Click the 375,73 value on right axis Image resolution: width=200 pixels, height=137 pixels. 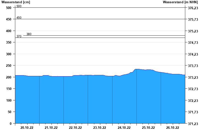point(193,20)
